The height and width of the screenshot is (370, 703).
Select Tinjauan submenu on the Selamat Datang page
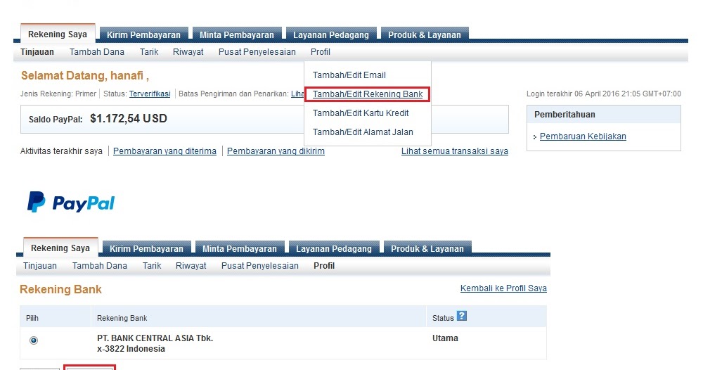pyautogui.click(x=37, y=52)
